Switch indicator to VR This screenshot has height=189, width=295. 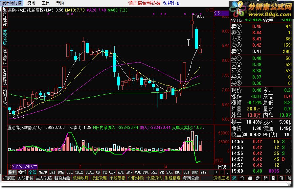pos(105,172)
